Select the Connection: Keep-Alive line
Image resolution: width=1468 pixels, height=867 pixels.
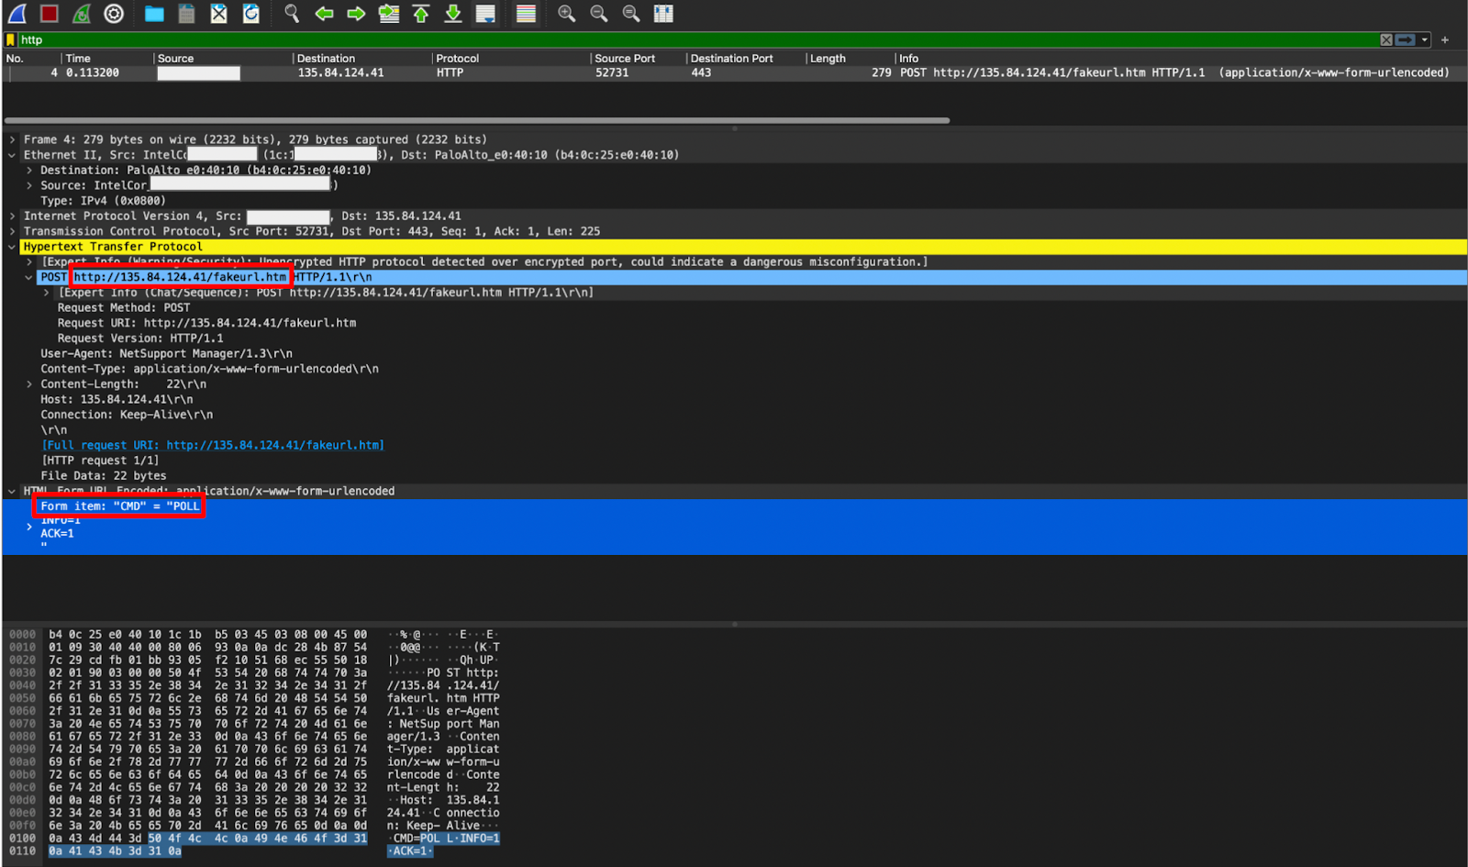point(127,415)
